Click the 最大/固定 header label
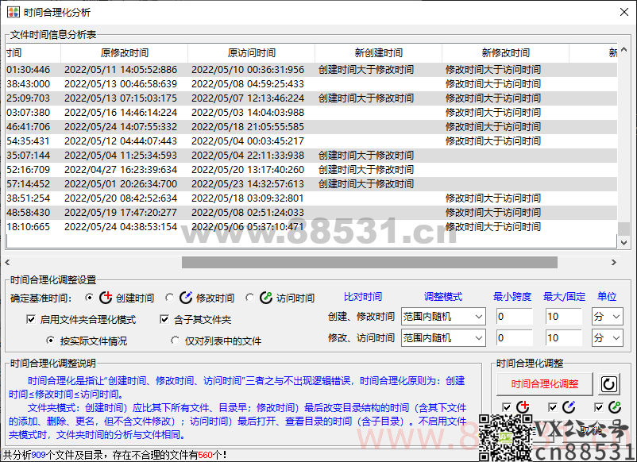 pos(564,297)
